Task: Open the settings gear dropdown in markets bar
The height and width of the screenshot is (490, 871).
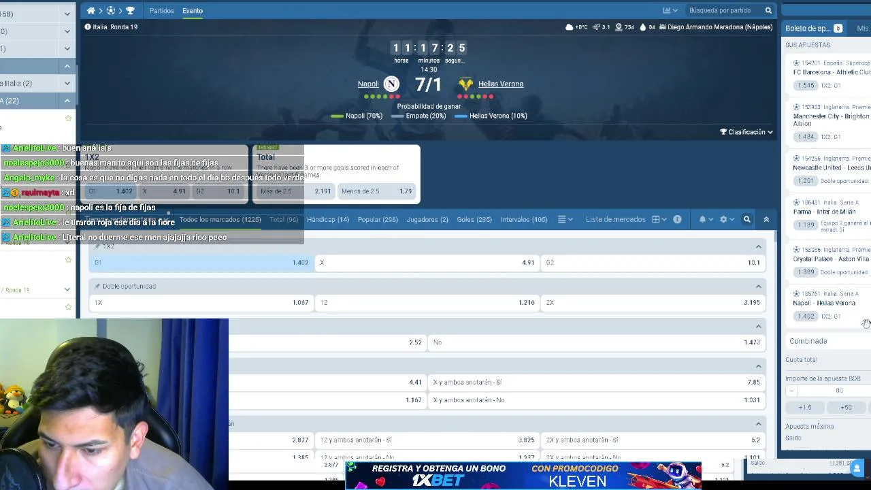Action: [727, 220]
